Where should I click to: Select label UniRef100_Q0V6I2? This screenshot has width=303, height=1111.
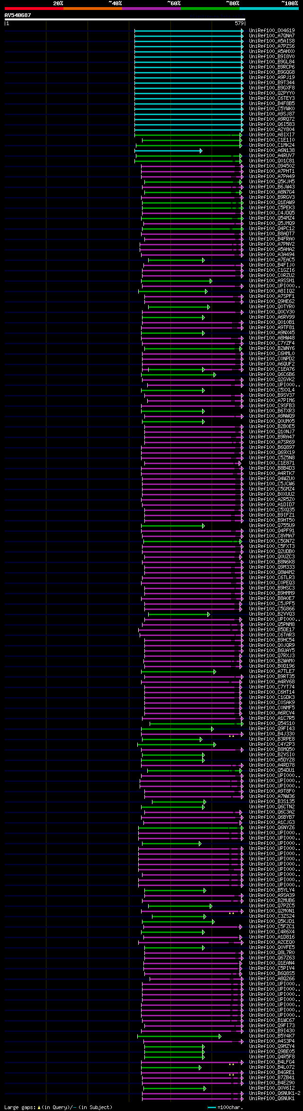pyautogui.click(x=272, y=1088)
